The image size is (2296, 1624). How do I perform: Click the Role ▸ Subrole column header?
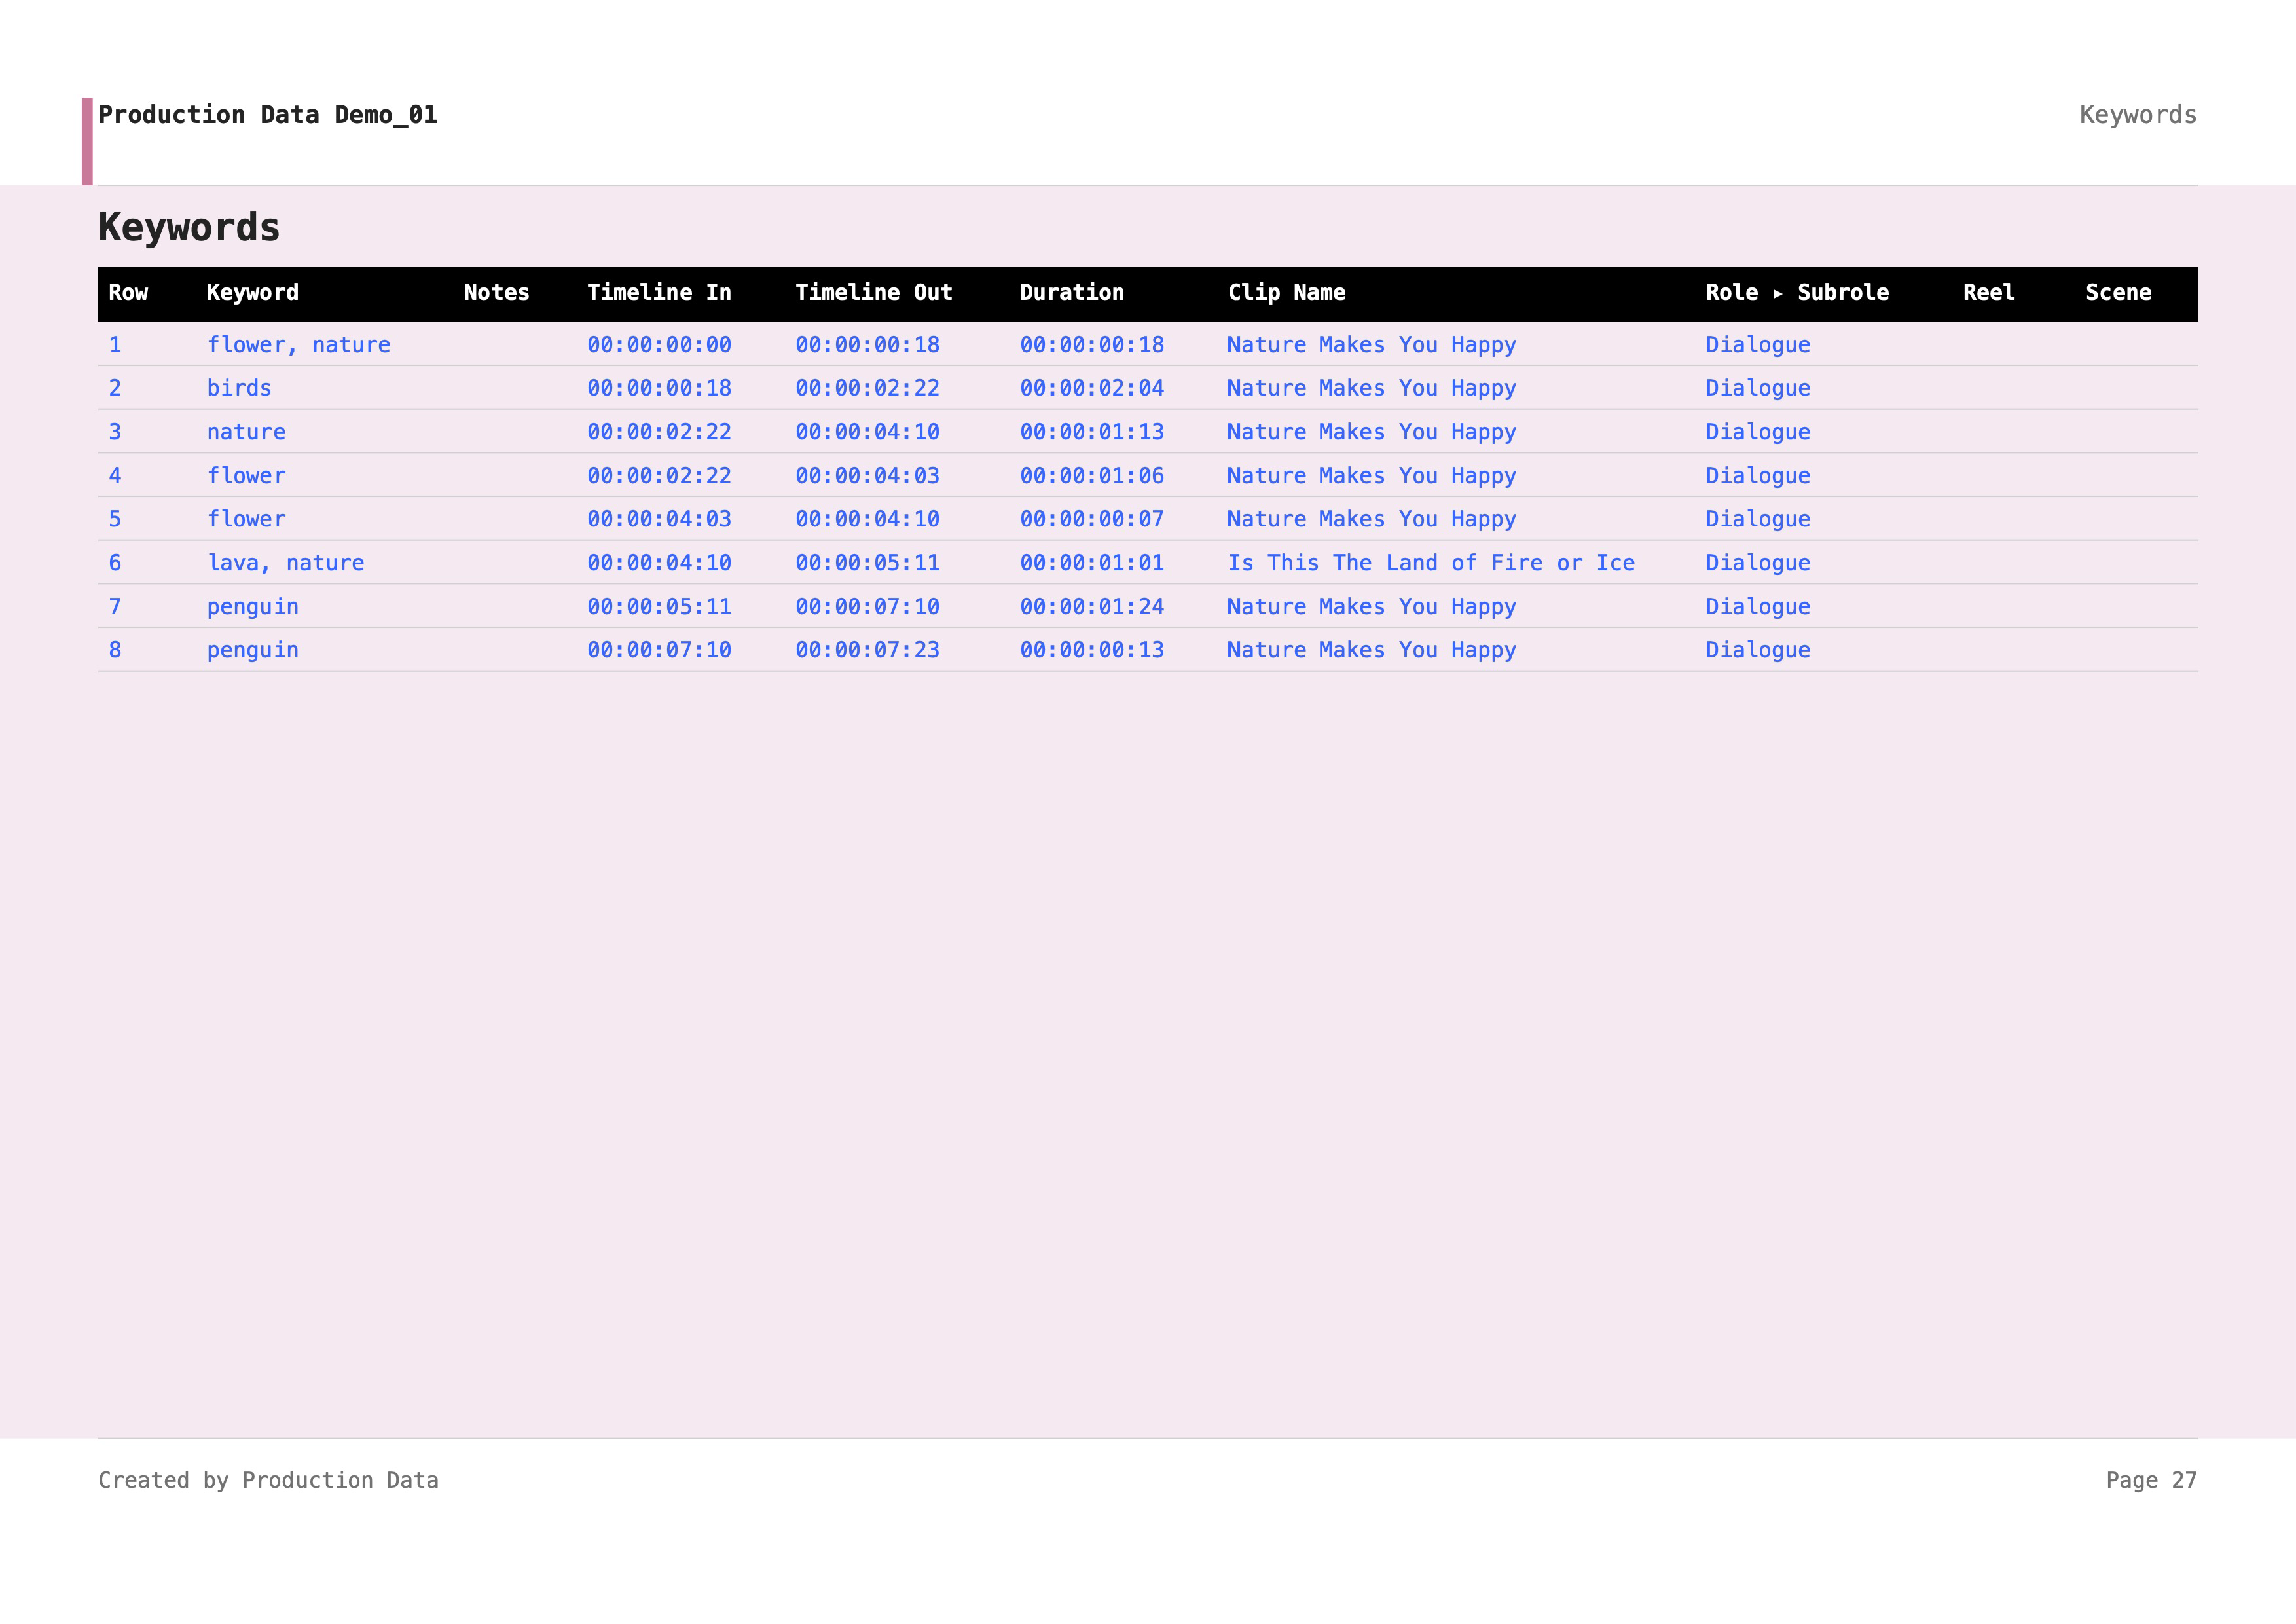click(x=1797, y=293)
